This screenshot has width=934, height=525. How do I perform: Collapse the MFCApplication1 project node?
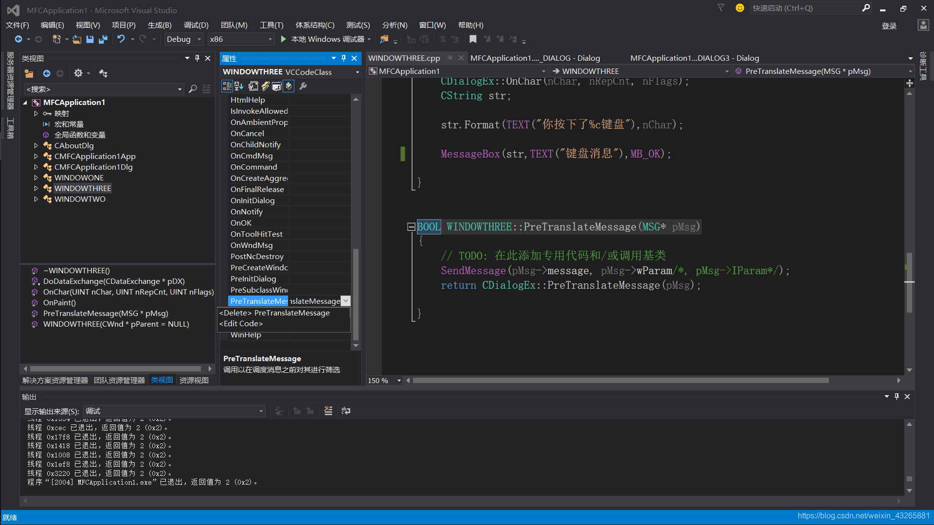[x=25, y=103]
